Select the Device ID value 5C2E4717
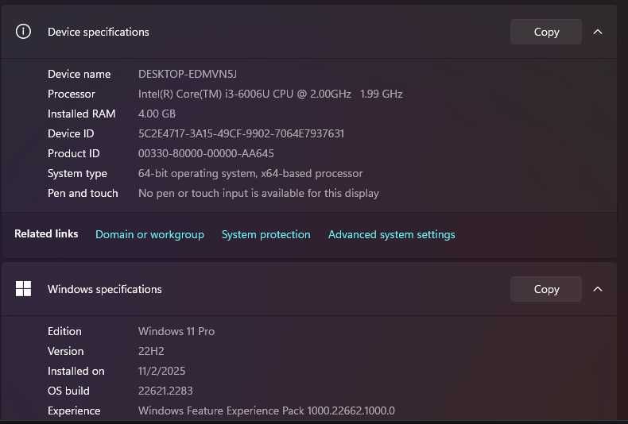The height and width of the screenshot is (424, 628). click(241, 133)
